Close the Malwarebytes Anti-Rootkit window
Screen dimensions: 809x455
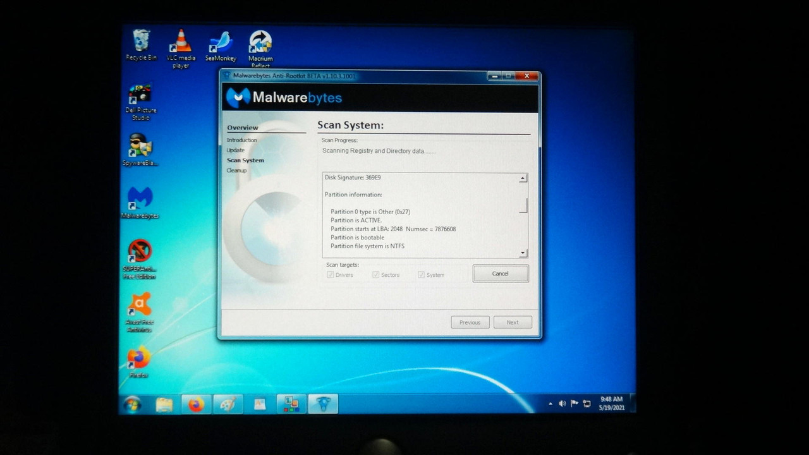click(526, 76)
